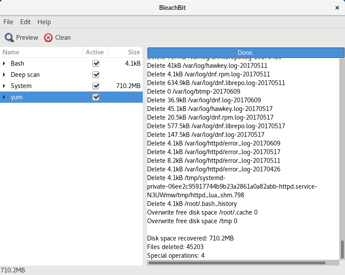Select the Bash row name
The width and height of the screenshot is (345, 275).
click(17, 63)
